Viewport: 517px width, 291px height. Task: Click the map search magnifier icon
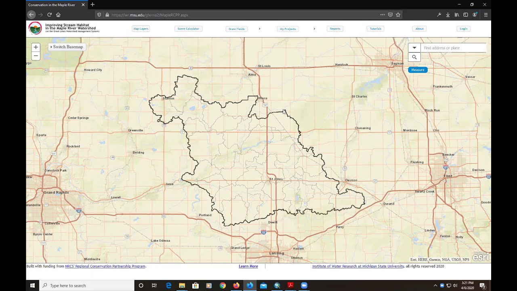point(414,57)
